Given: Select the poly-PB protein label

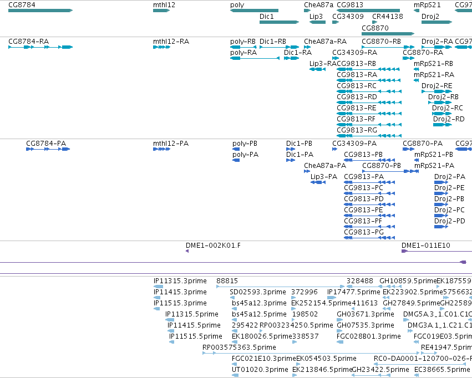Looking at the screenshot, I should pyautogui.click(x=245, y=143).
